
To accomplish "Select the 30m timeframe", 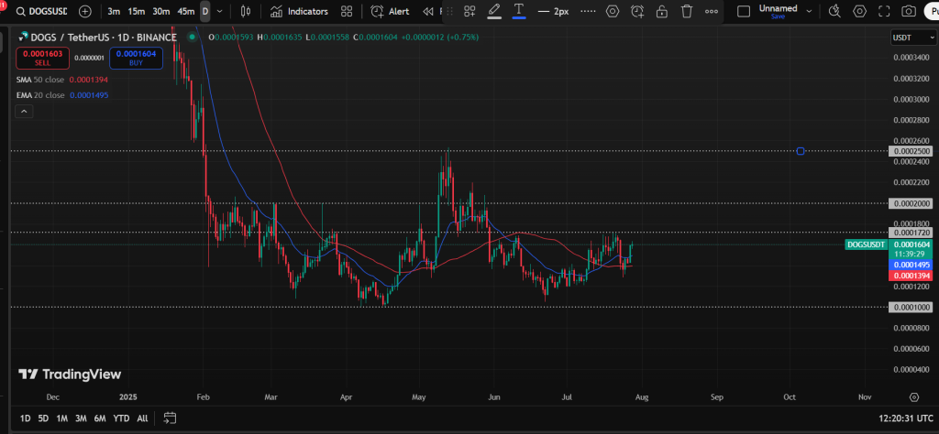I will (x=160, y=11).
